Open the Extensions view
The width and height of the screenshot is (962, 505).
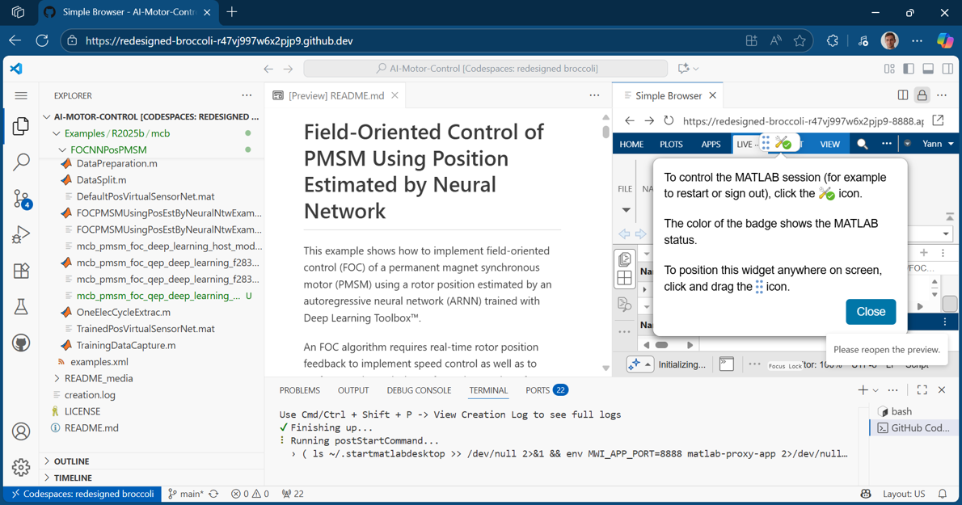click(21, 271)
